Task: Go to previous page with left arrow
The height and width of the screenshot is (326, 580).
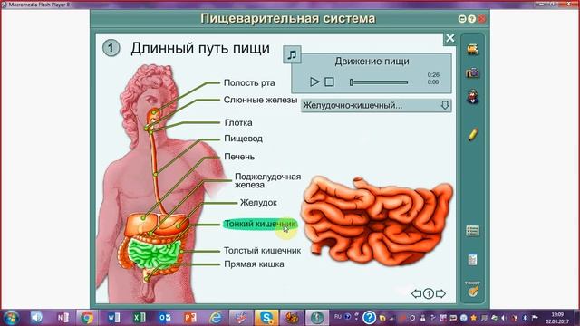Action: click(x=417, y=293)
